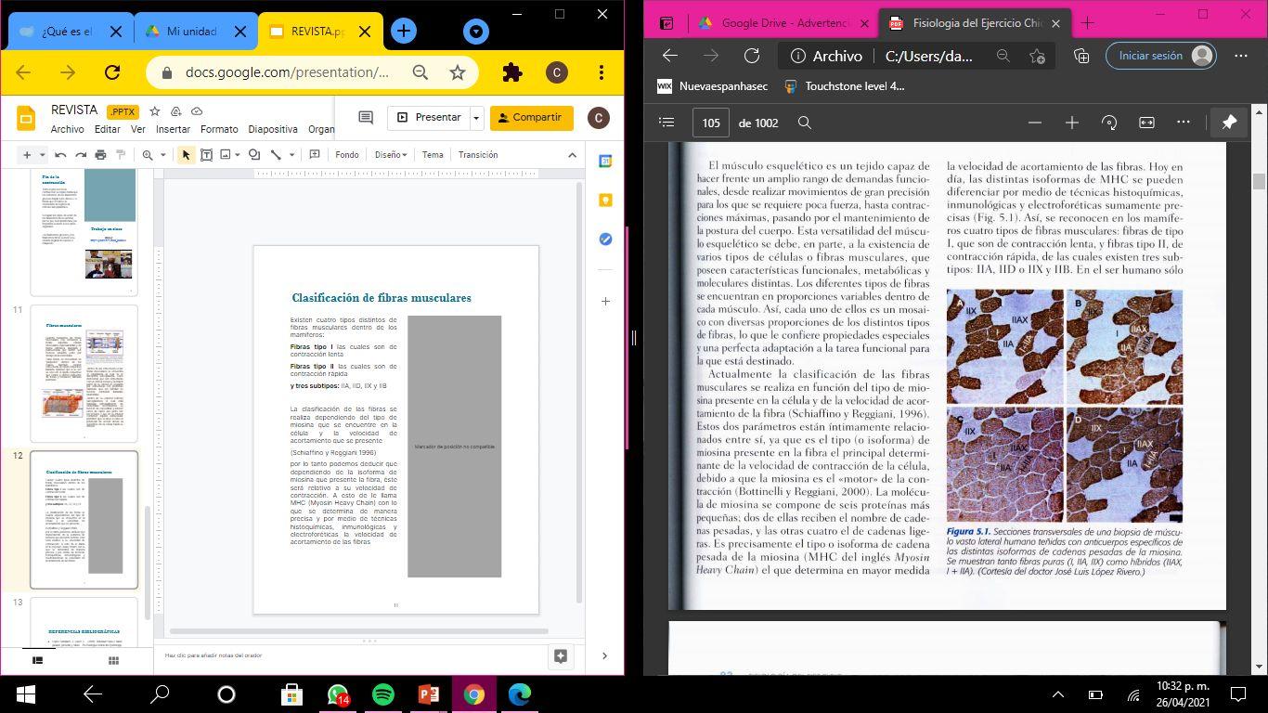This screenshot has width=1268, height=713.
Task: Open the image insert dropdown arrow
Action: tap(238, 155)
